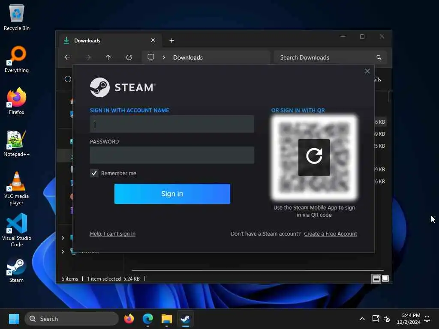Click the Steam taskbar icon

185,319
